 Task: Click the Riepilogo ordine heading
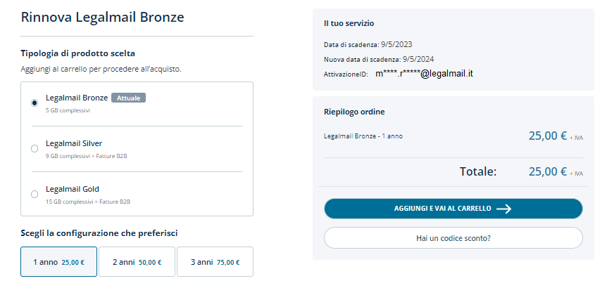pyautogui.click(x=354, y=112)
